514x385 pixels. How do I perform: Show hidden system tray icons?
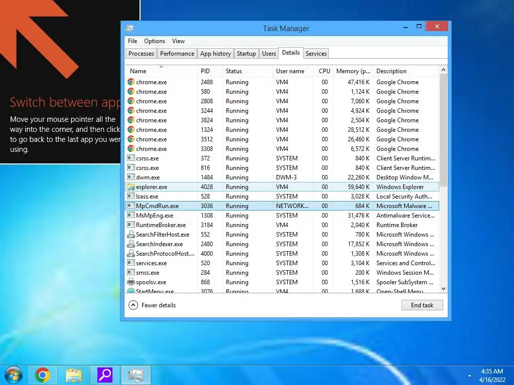tap(469, 375)
